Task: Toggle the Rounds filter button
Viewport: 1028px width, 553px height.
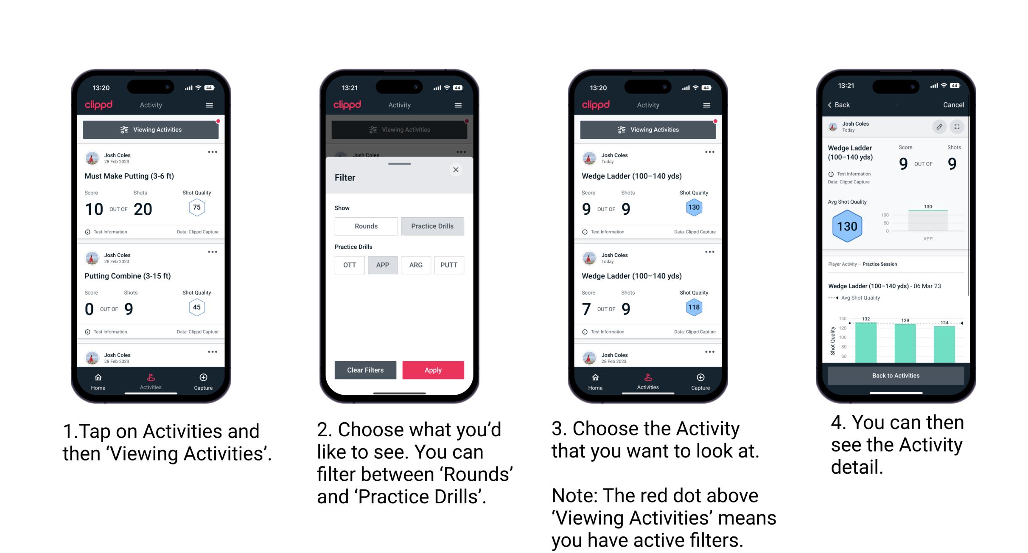Action: [366, 226]
